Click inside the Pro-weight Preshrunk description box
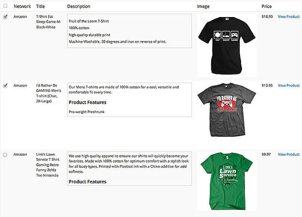The width and height of the screenshot is (302, 217). point(130,100)
